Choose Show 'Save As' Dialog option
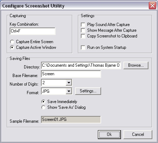The height and width of the screenshot is (143, 158). click(x=43, y=107)
